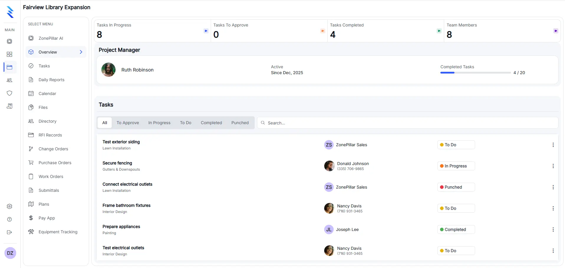The width and height of the screenshot is (565, 268).
Task: Select the Punched filter tab
Action: coord(240,123)
